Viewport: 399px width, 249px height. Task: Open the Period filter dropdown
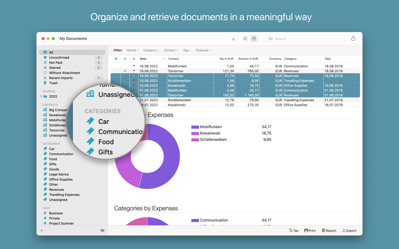click(x=132, y=50)
